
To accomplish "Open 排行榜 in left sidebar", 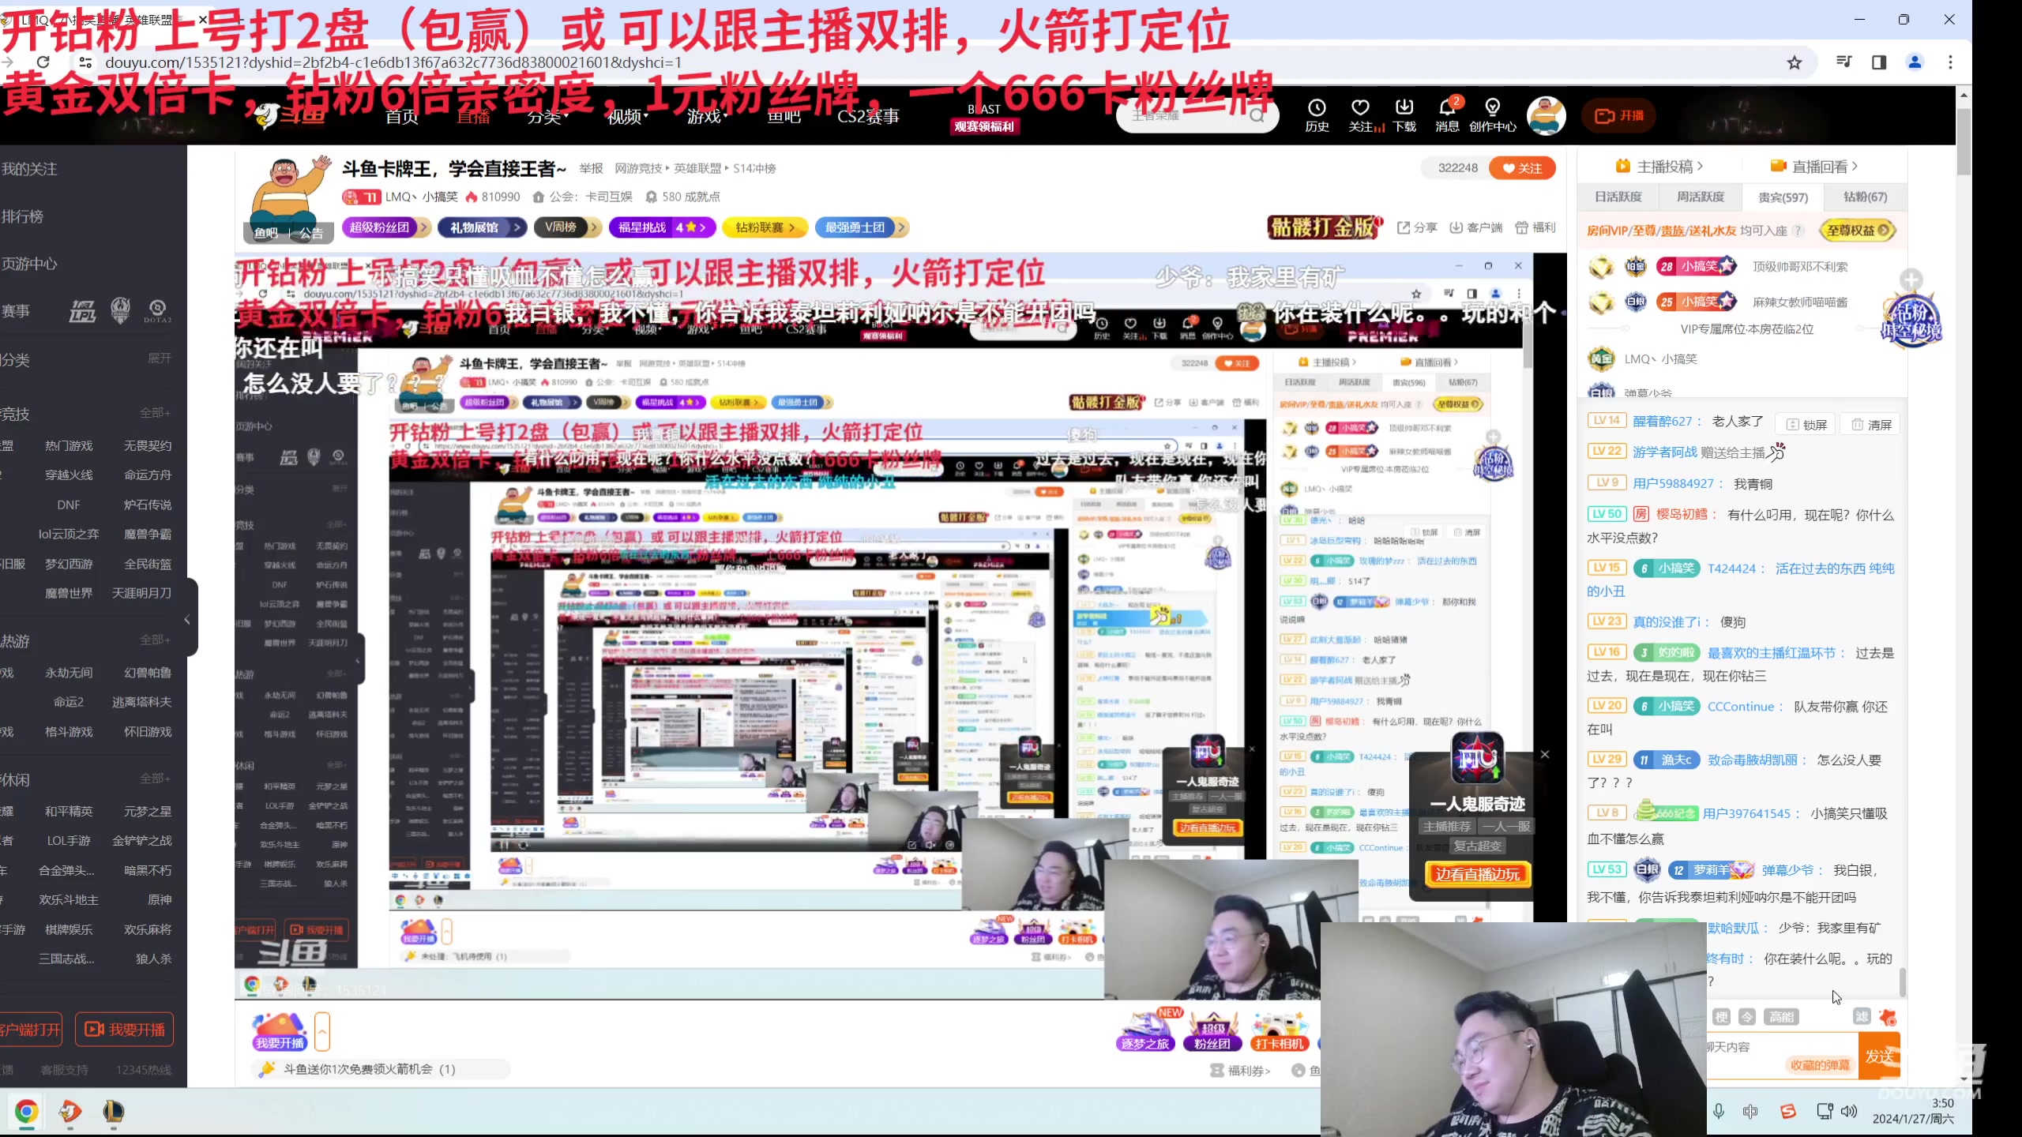I will click(22, 216).
